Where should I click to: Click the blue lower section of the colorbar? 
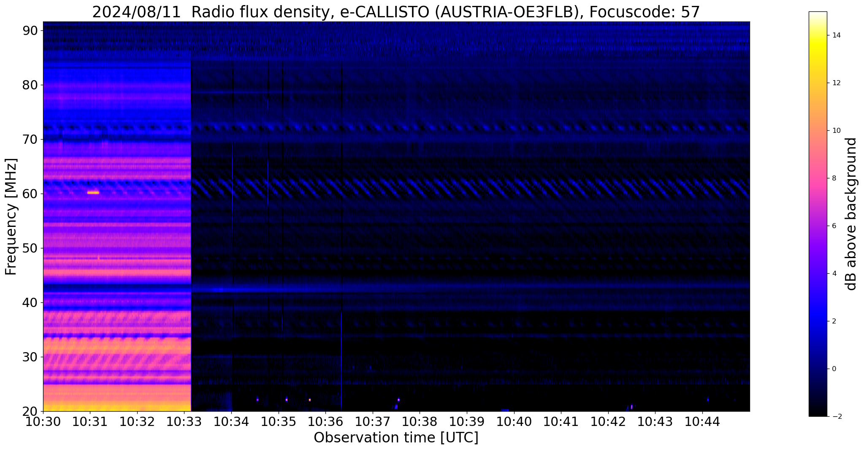click(818, 321)
